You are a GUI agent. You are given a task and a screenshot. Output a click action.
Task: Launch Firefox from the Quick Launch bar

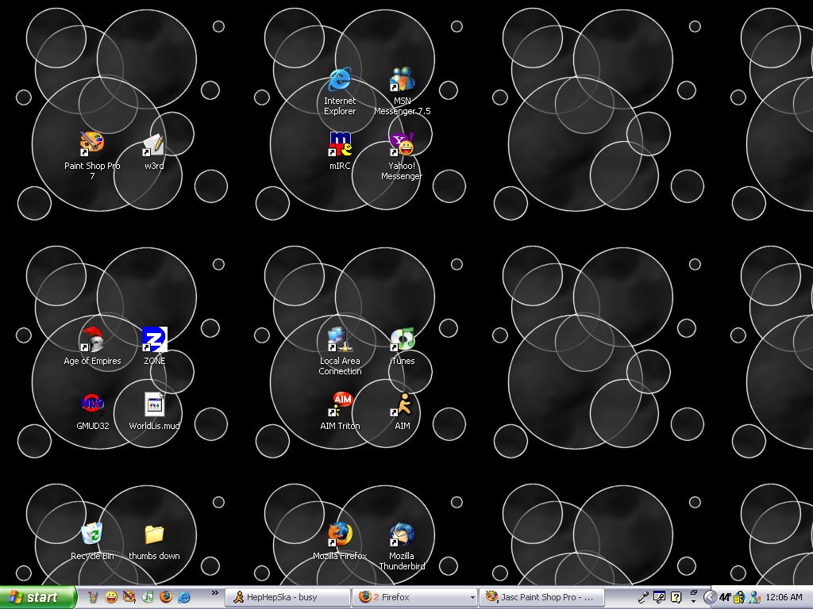[x=166, y=597]
